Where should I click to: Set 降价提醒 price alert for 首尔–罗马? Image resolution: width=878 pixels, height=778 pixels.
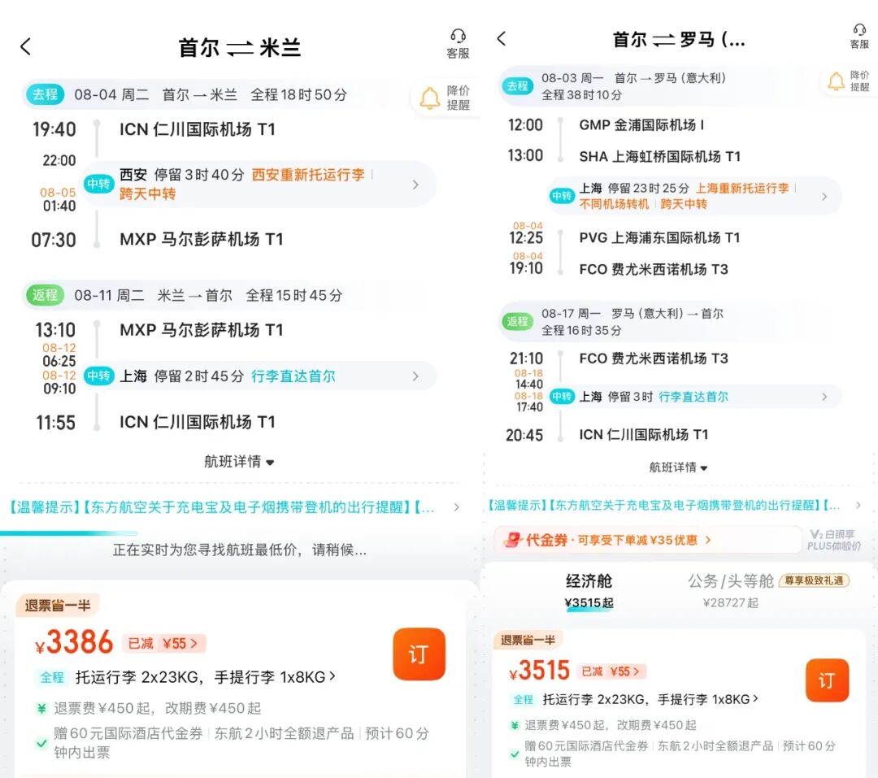tap(850, 81)
